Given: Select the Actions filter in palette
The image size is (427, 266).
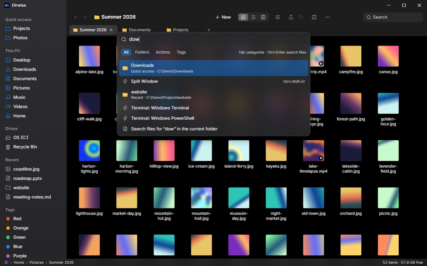Looking at the screenshot, I should click(x=163, y=52).
